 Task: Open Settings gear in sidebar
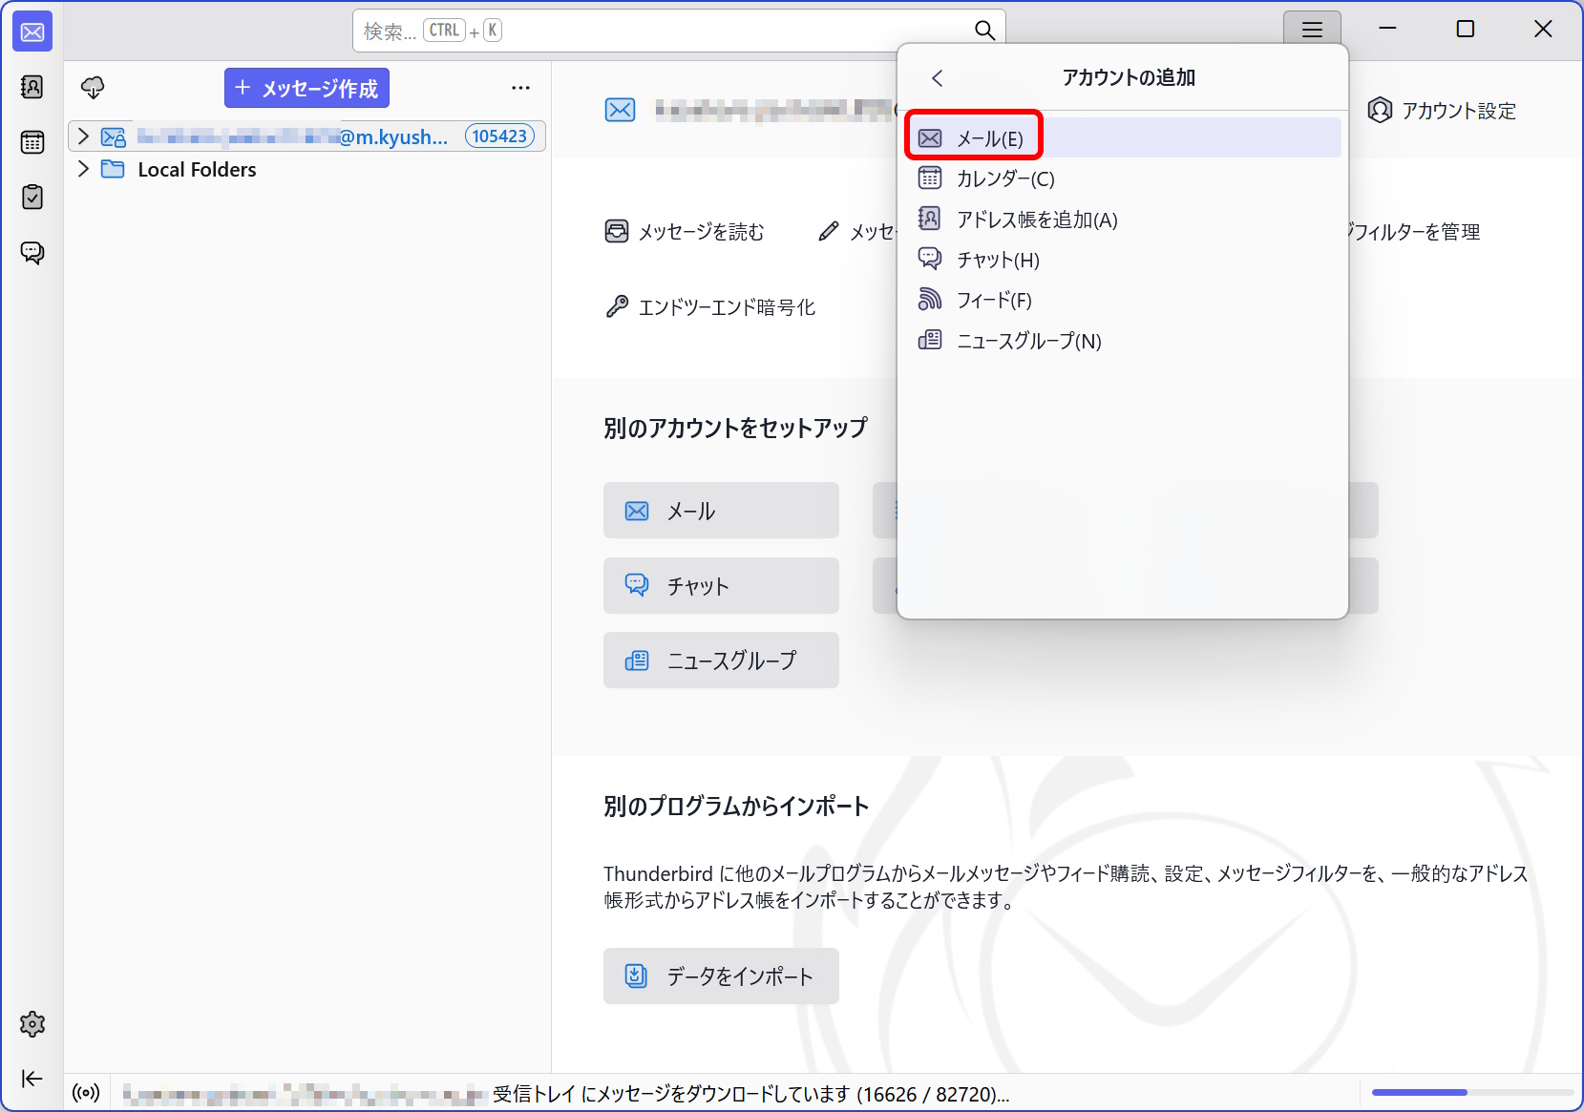(x=32, y=1024)
